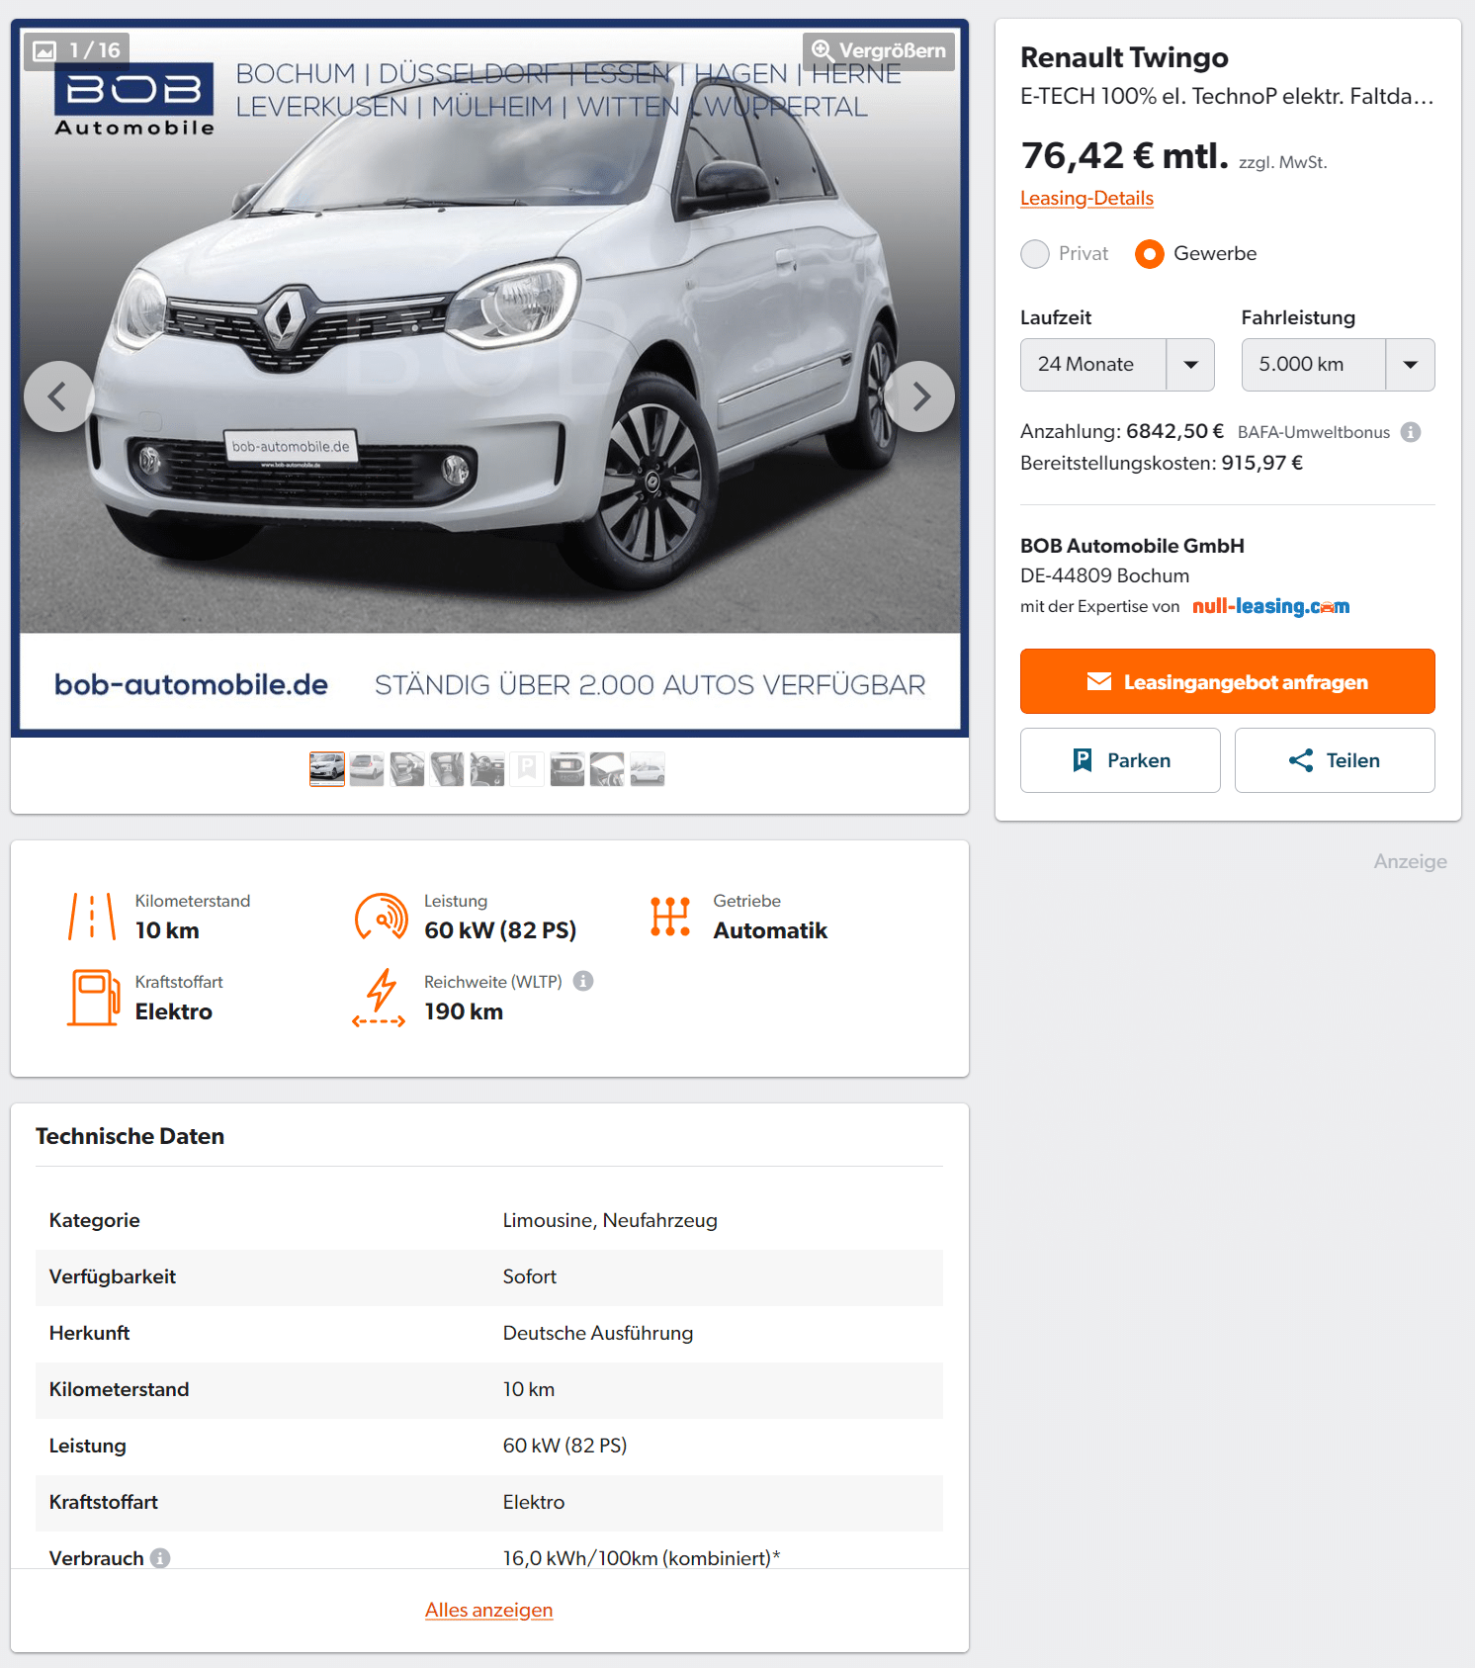Click the Kraftstoffart fuel pump icon
Screen dimensions: 1475x1668
pos(93,997)
